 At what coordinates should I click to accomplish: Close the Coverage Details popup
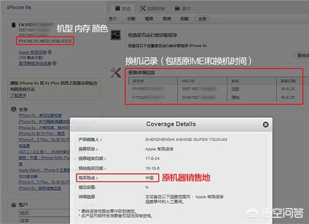point(266,124)
